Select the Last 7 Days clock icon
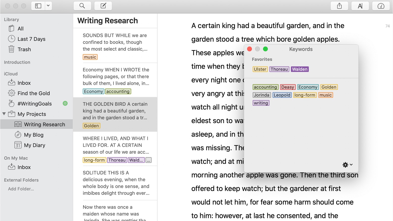 coord(11,39)
